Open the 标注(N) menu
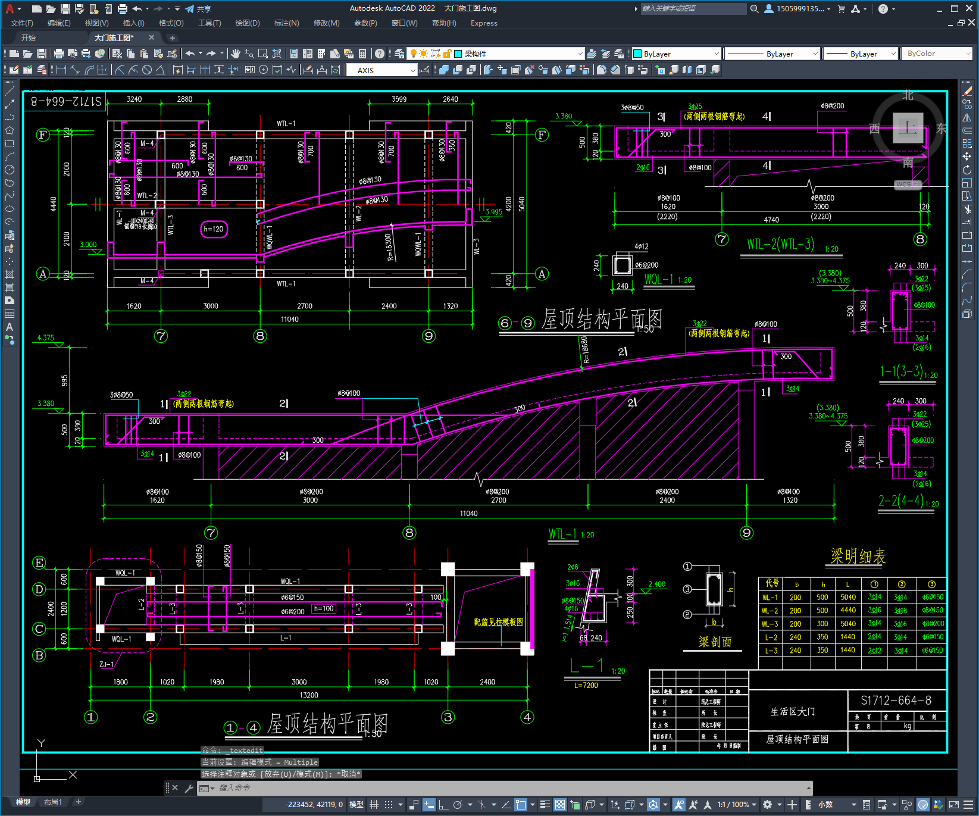Screen dimensions: 979x816 pos(286,23)
